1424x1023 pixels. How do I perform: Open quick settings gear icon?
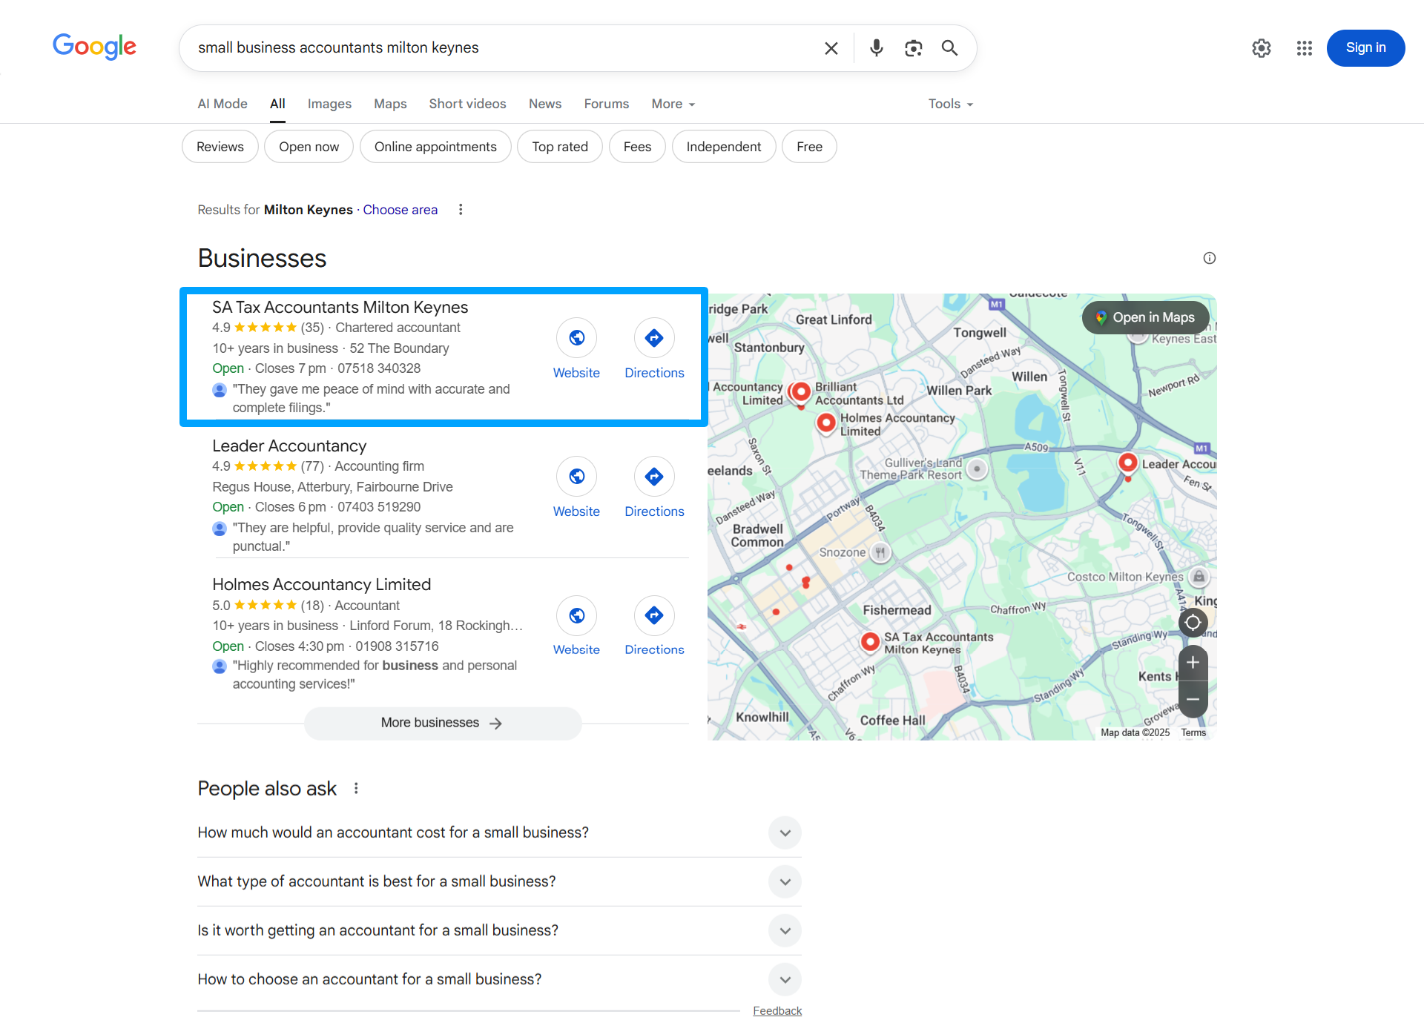click(1261, 48)
